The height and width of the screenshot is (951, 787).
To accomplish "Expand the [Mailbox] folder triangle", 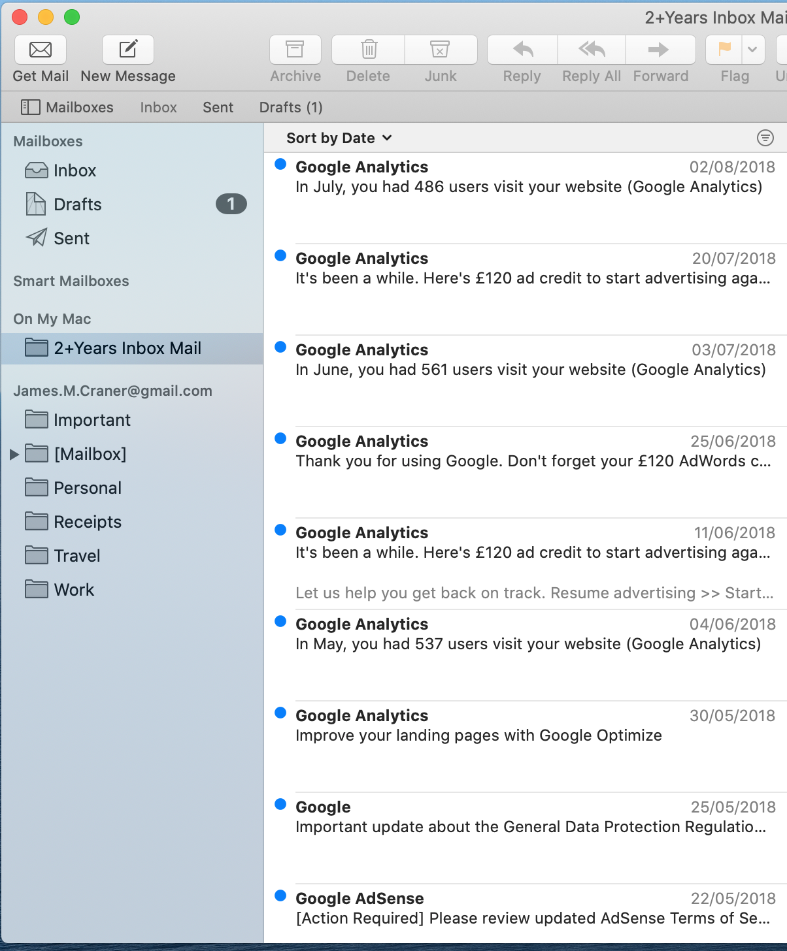I will click(14, 454).
